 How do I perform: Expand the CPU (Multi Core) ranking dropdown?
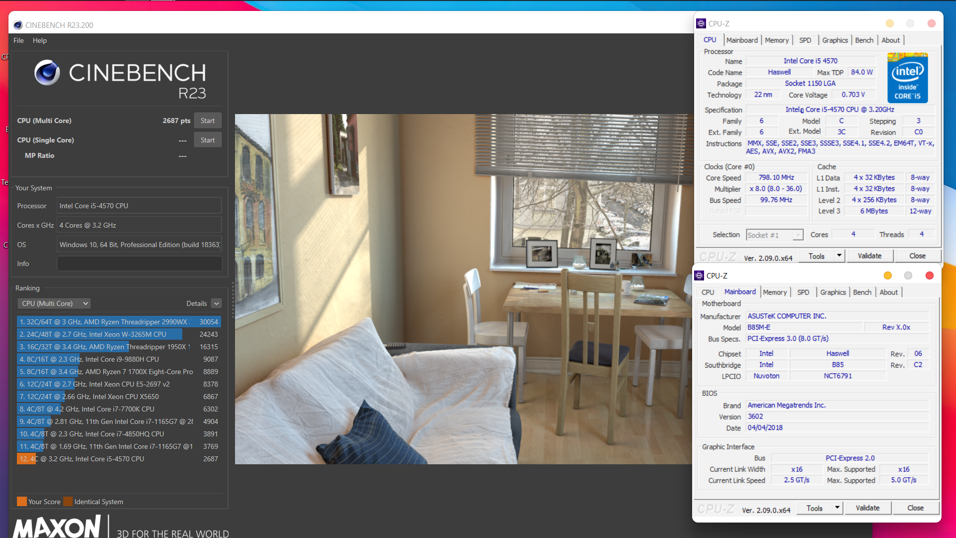click(x=55, y=303)
